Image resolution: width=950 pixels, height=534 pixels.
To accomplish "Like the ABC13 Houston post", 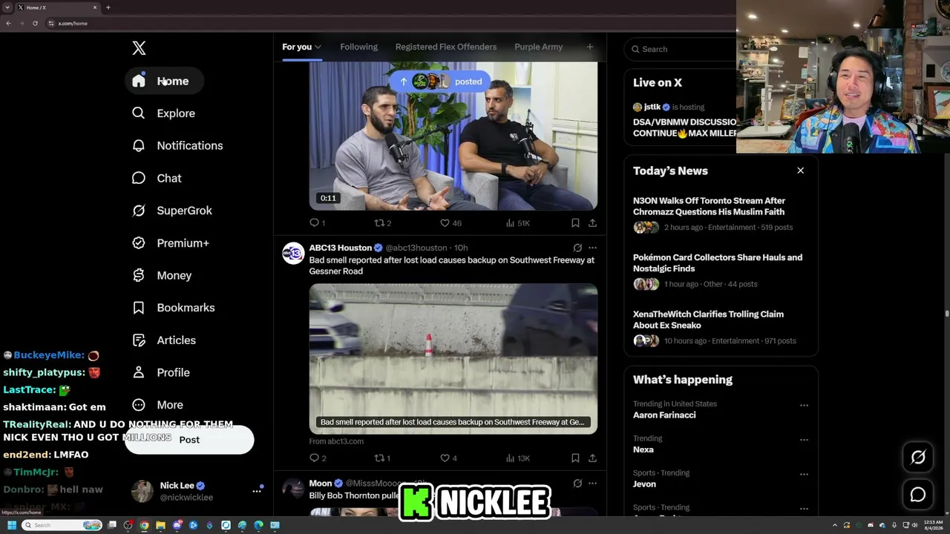I will [448, 458].
